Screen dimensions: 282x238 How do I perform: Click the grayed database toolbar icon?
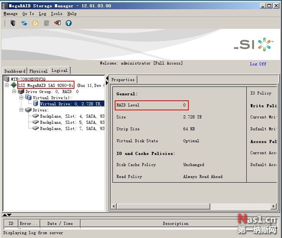pos(46,23)
